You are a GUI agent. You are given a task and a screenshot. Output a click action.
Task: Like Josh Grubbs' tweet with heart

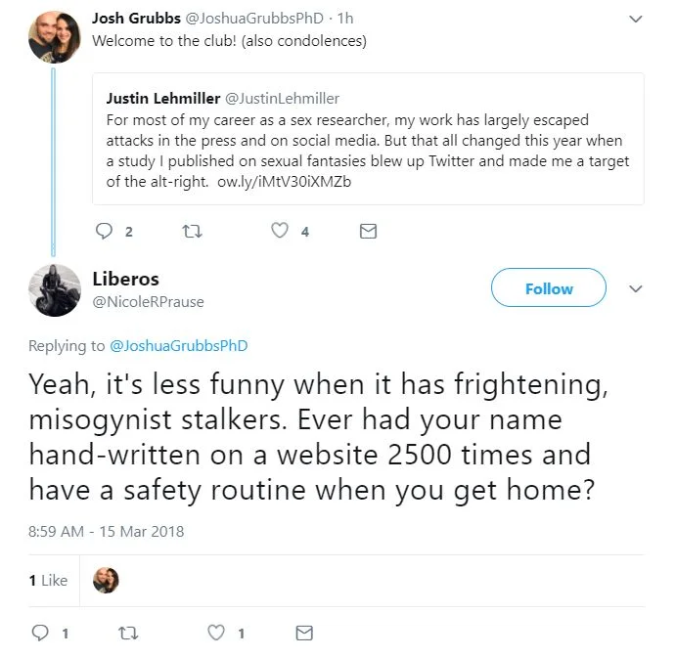pos(281,231)
